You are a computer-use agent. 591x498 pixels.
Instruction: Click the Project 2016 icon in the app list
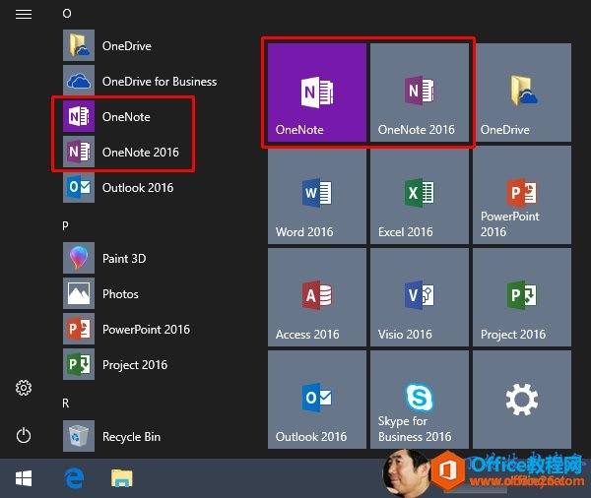pos(79,364)
